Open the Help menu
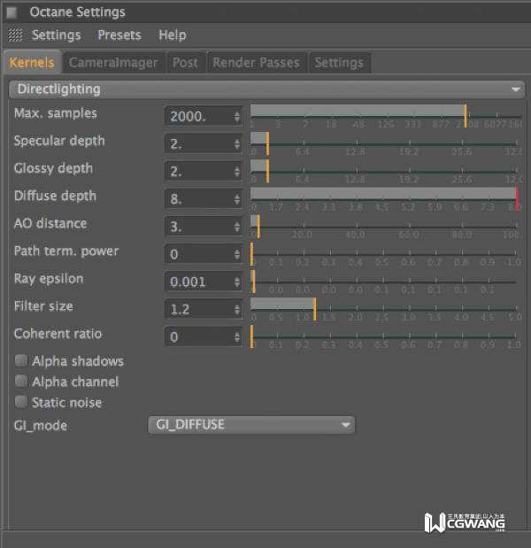The height and width of the screenshot is (548, 531). point(173,35)
